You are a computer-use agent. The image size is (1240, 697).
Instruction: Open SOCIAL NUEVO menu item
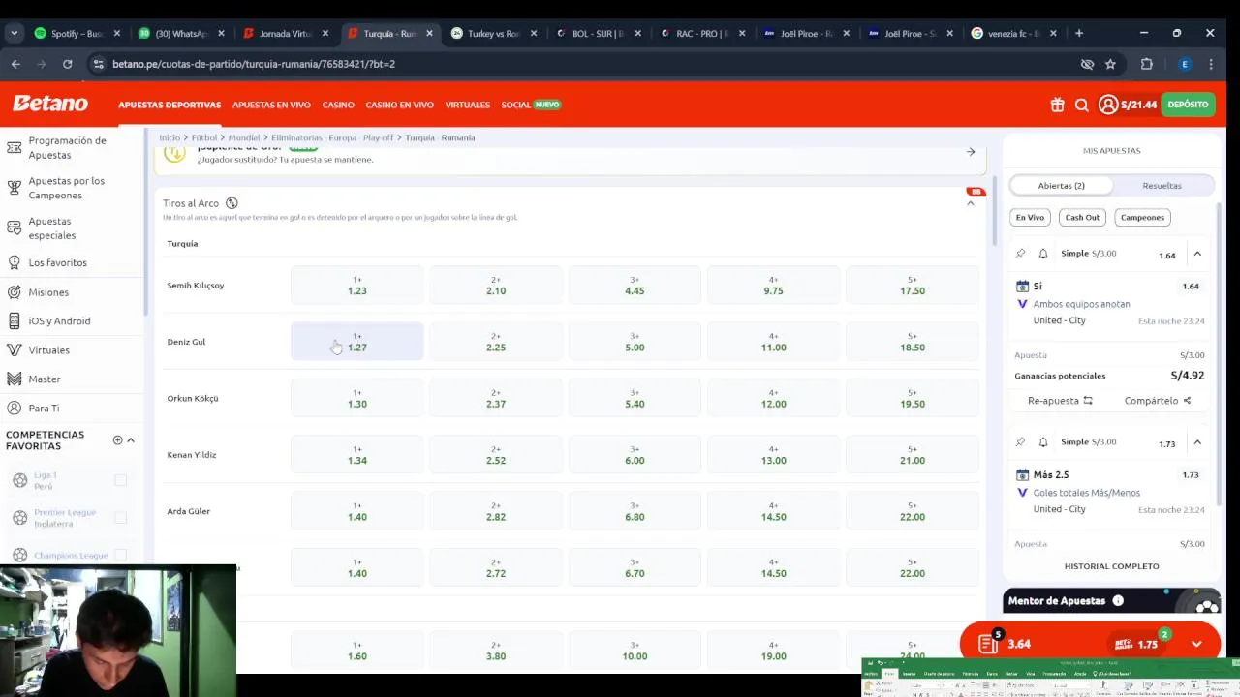(531, 105)
